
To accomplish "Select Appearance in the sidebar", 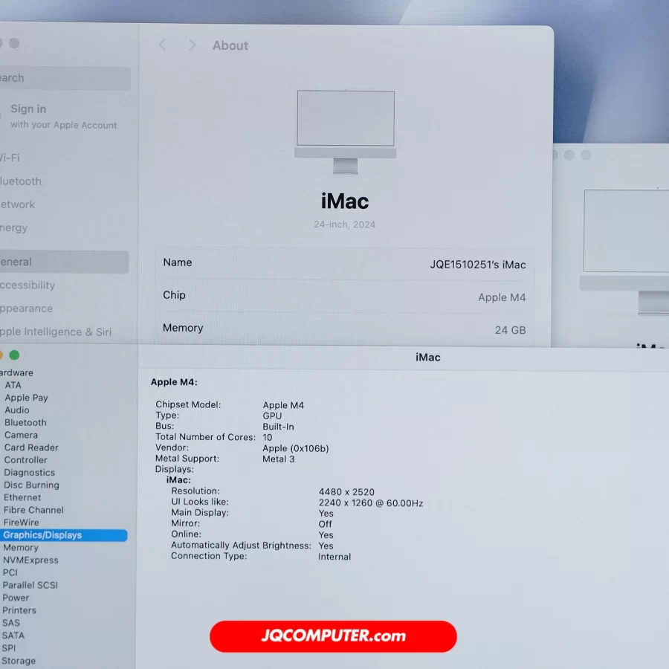I will [x=27, y=308].
